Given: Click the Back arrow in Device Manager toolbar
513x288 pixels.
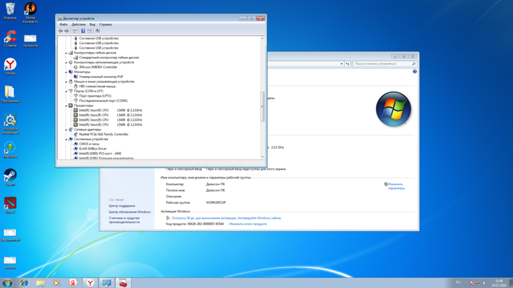Looking at the screenshot, I should click(x=60, y=31).
